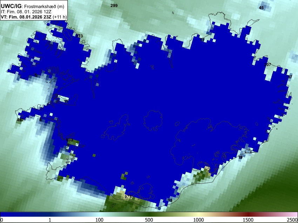Pick the map value label 19

[x=240, y=157]
